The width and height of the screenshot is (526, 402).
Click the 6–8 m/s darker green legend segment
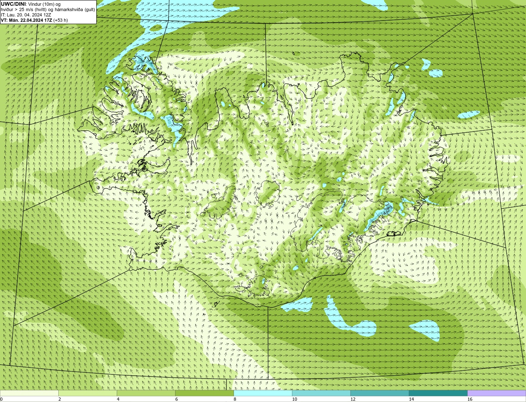pyautogui.click(x=205, y=393)
